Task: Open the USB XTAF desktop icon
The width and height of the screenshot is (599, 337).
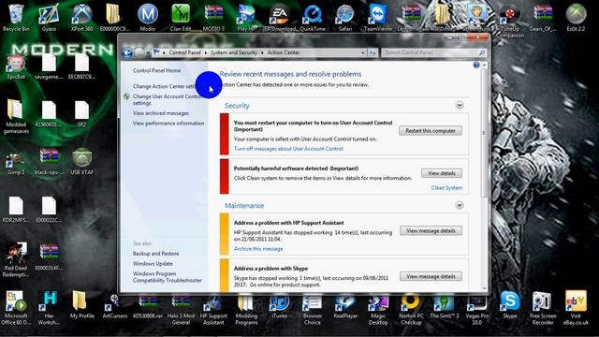Action: point(81,162)
